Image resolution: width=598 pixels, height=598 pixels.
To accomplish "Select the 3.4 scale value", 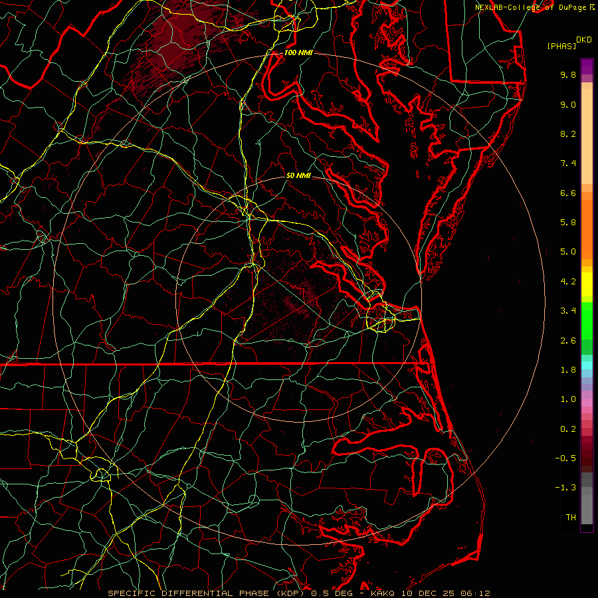I will click(568, 311).
